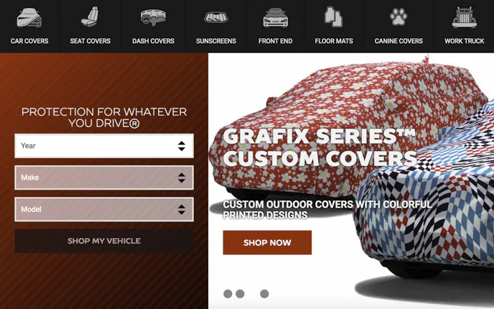The width and height of the screenshot is (494, 309).
Task: Open the Sunscreens menu label
Action: pyautogui.click(x=216, y=41)
